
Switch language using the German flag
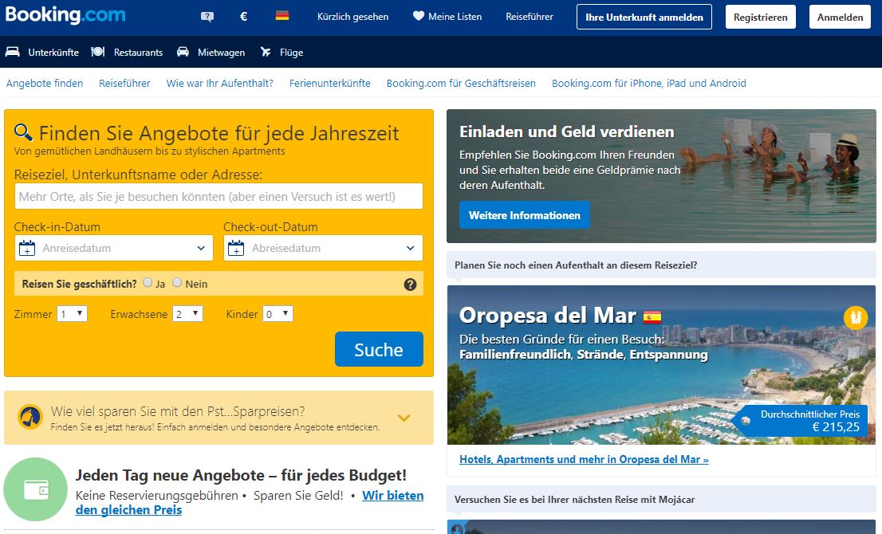pyautogui.click(x=282, y=16)
